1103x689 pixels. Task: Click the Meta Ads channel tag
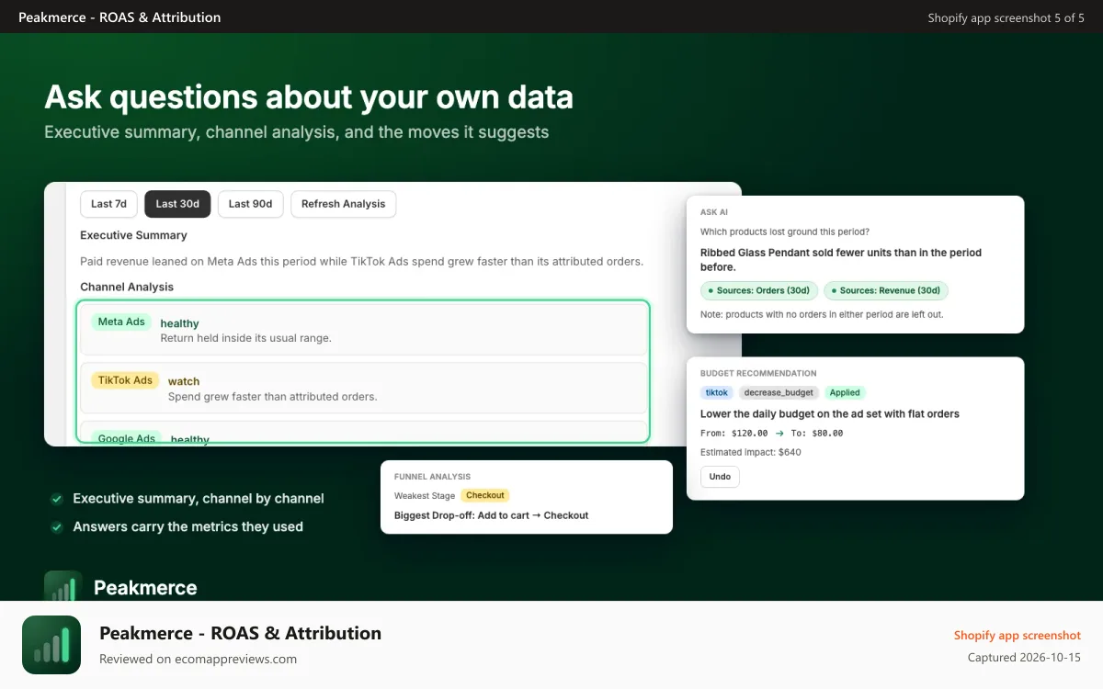click(x=121, y=322)
